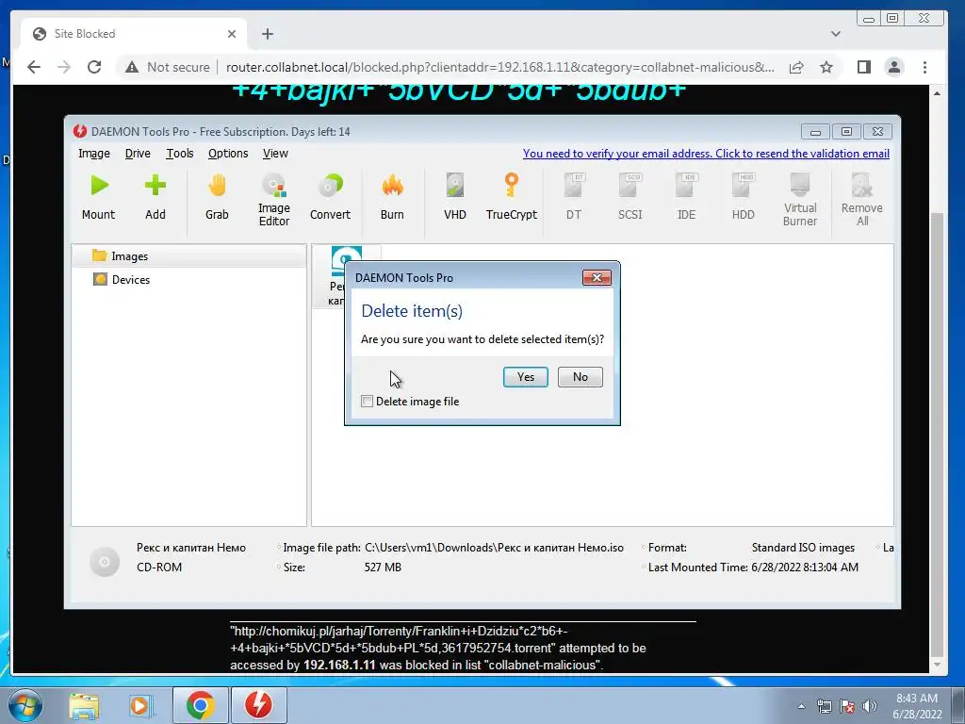Open the TrueCrypt tool
The height and width of the screenshot is (724, 965).
click(511, 197)
